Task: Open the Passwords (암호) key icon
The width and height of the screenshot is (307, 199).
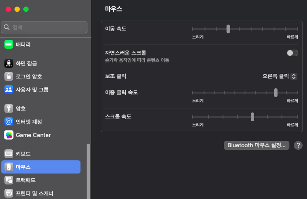Action: tap(9, 109)
